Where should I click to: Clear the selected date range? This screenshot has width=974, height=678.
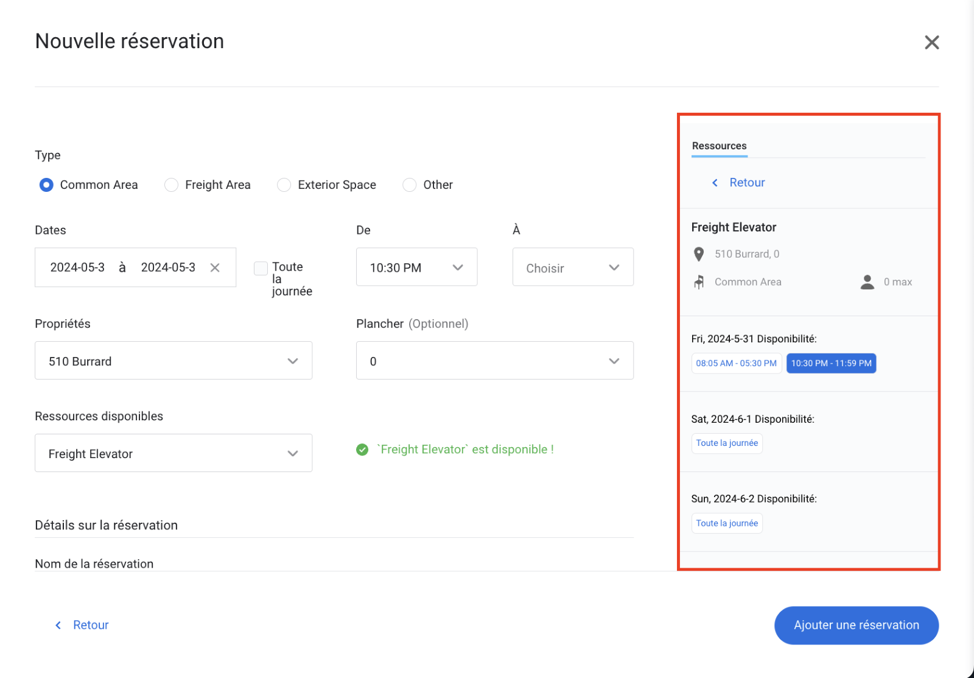(x=215, y=268)
